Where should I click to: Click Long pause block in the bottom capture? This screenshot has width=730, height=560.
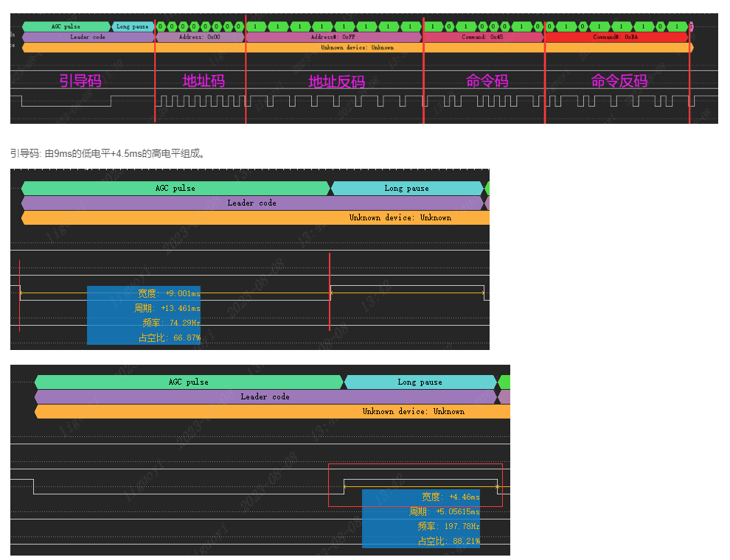tap(420, 382)
